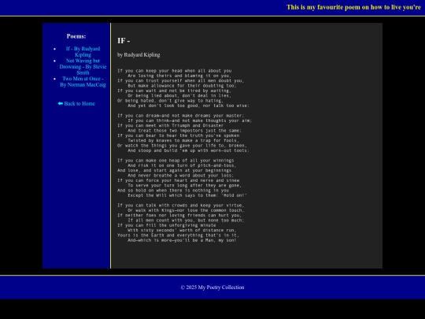Click the by Rudyard Kipling author line
Screen dimensions: 425x319
[139, 55]
